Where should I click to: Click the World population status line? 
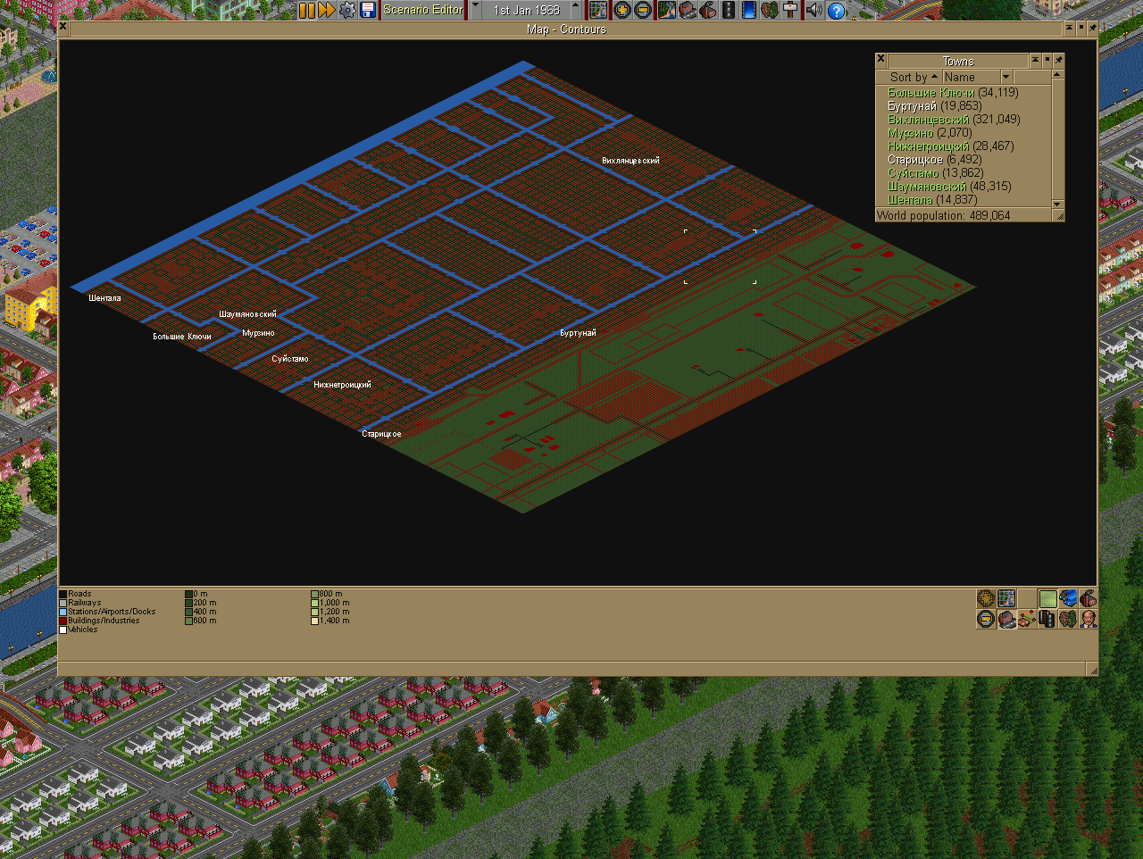tap(964, 215)
